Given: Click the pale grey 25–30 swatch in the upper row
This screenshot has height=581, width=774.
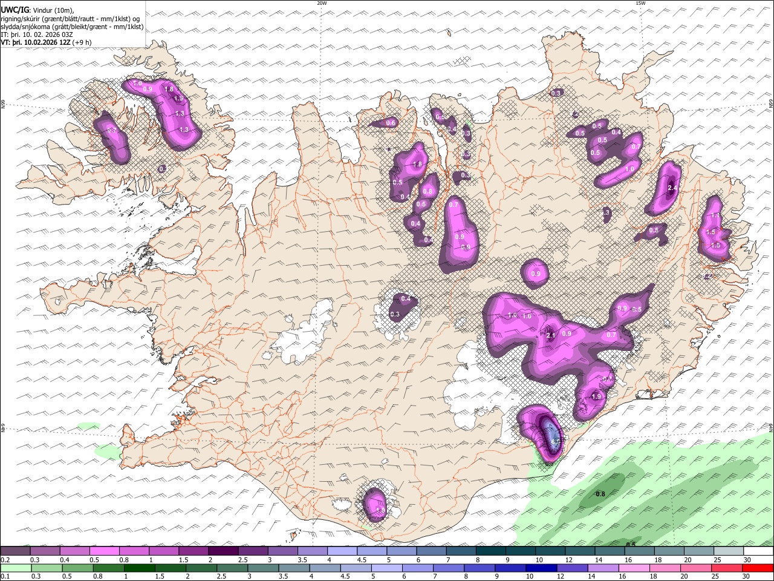Looking at the screenshot, I should [x=729, y=551].
